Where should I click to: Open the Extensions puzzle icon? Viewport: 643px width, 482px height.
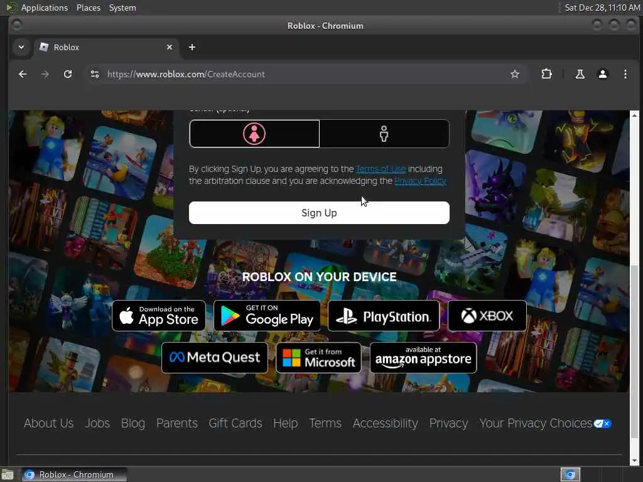pyautogui.click(x=547, y=74)
